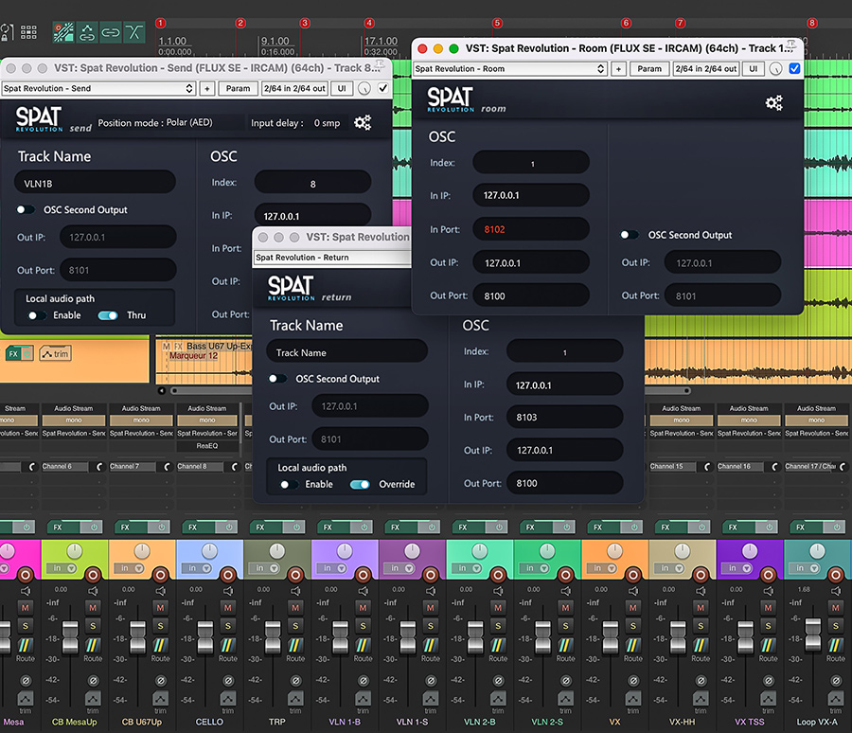Mute the CB MesaUp mixer channel
The height and width of the screenshot is (733, 852).
(x=93, y=607)
